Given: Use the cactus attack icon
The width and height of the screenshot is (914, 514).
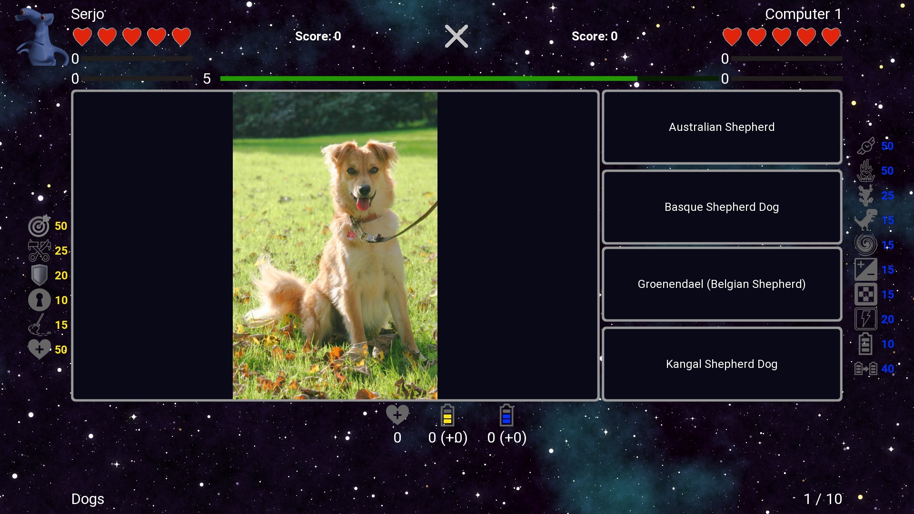Looking at the screenshot, I should point(865,196).
